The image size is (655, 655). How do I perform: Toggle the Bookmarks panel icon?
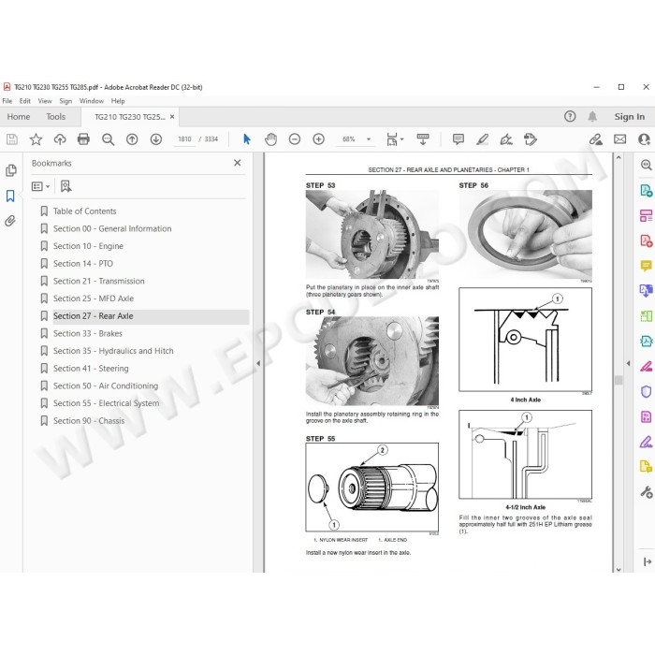click(x=10, y=196)
